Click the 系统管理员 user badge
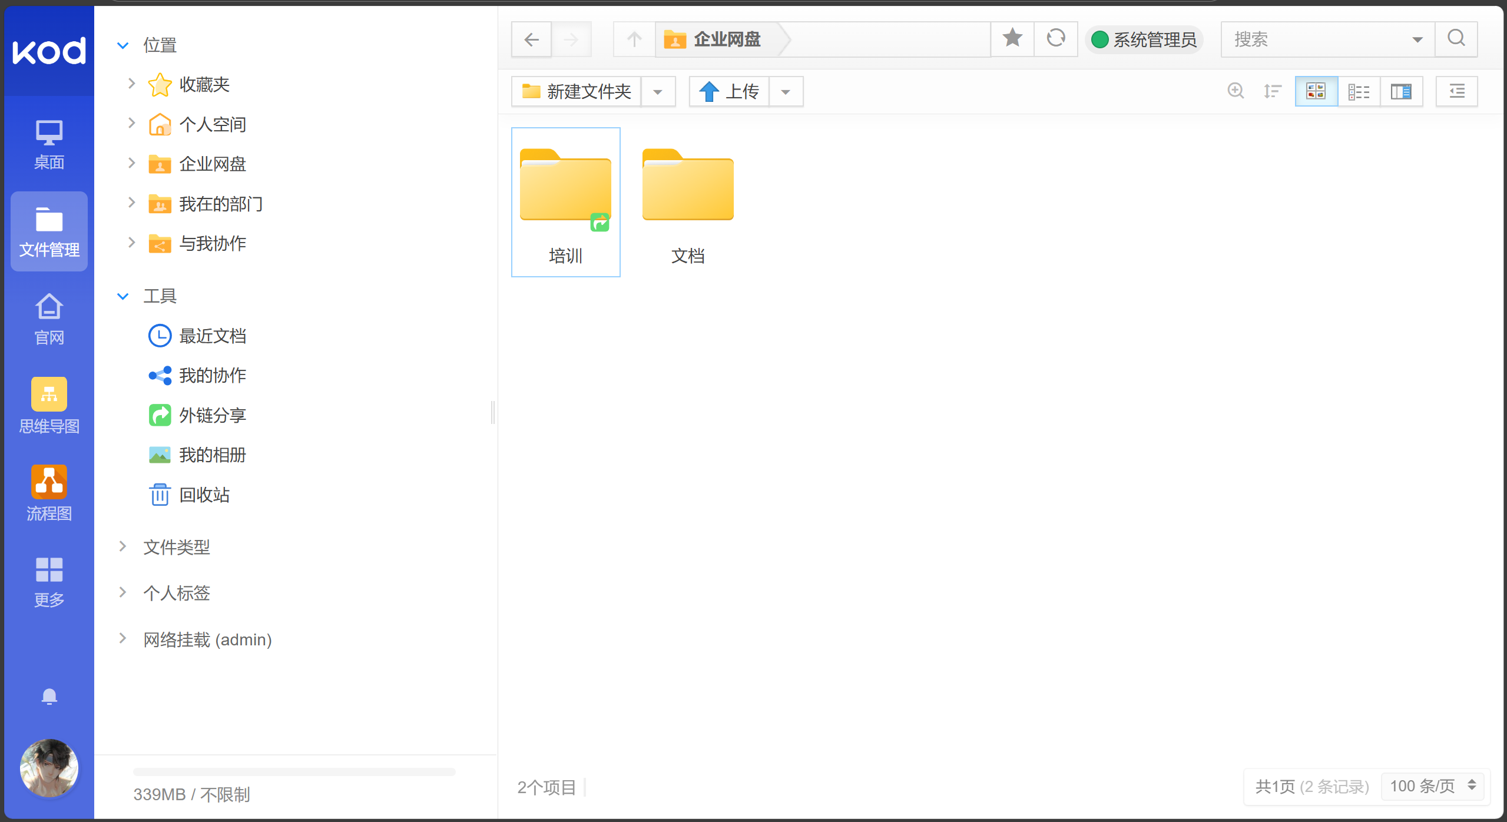This screenshot has width=1507, height=822. [x=1144, y=39]
